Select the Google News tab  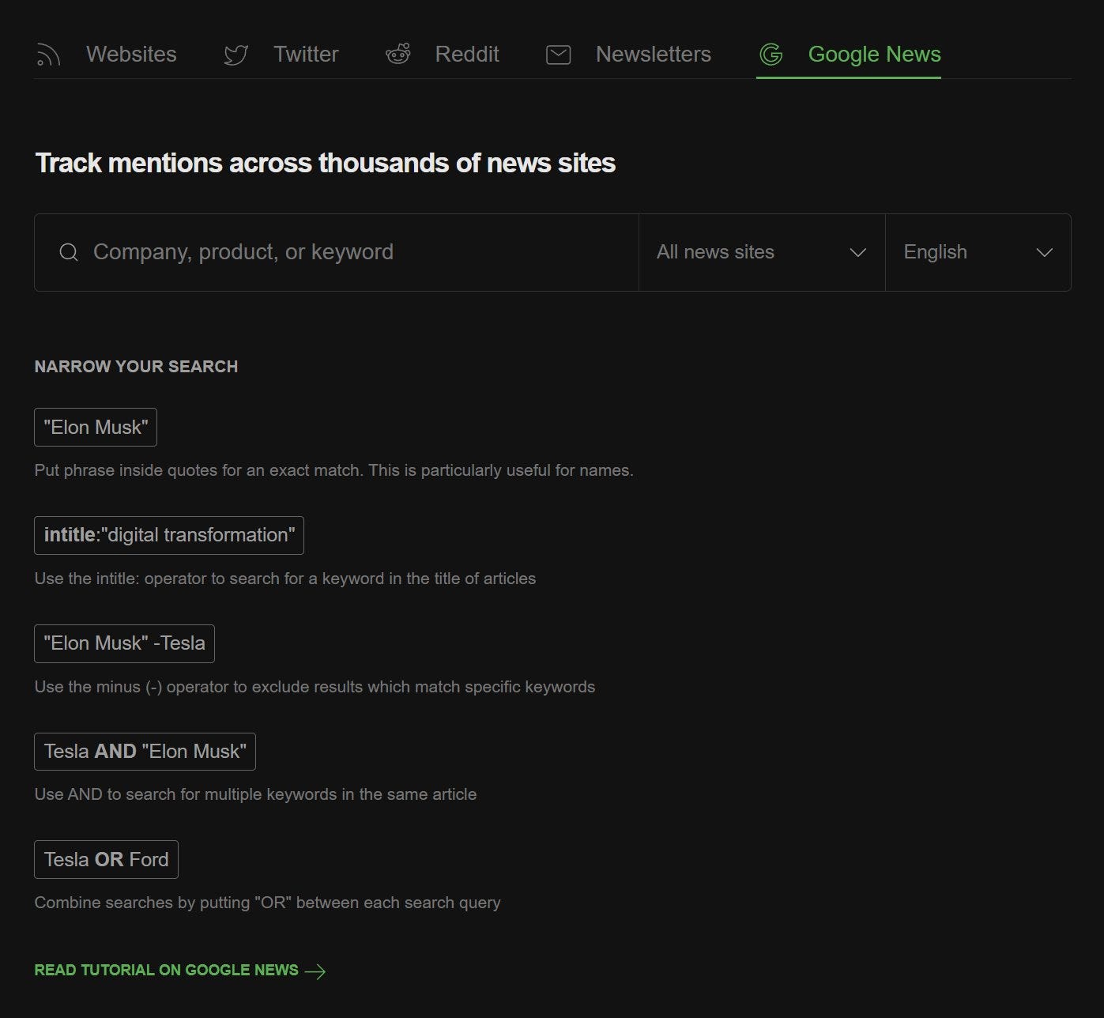coord(849,55)
